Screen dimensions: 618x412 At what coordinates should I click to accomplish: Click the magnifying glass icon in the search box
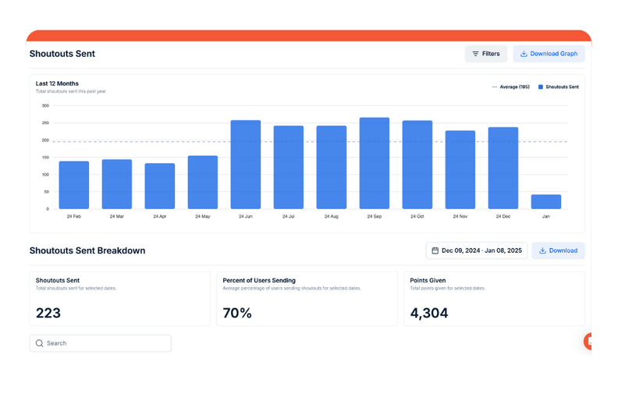tap(40, 343)
